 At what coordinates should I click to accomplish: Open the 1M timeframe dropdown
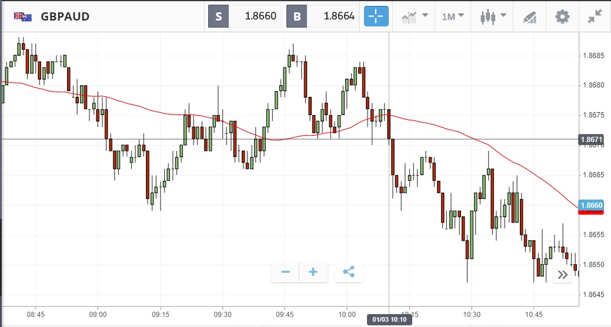[x=452, y=16]
